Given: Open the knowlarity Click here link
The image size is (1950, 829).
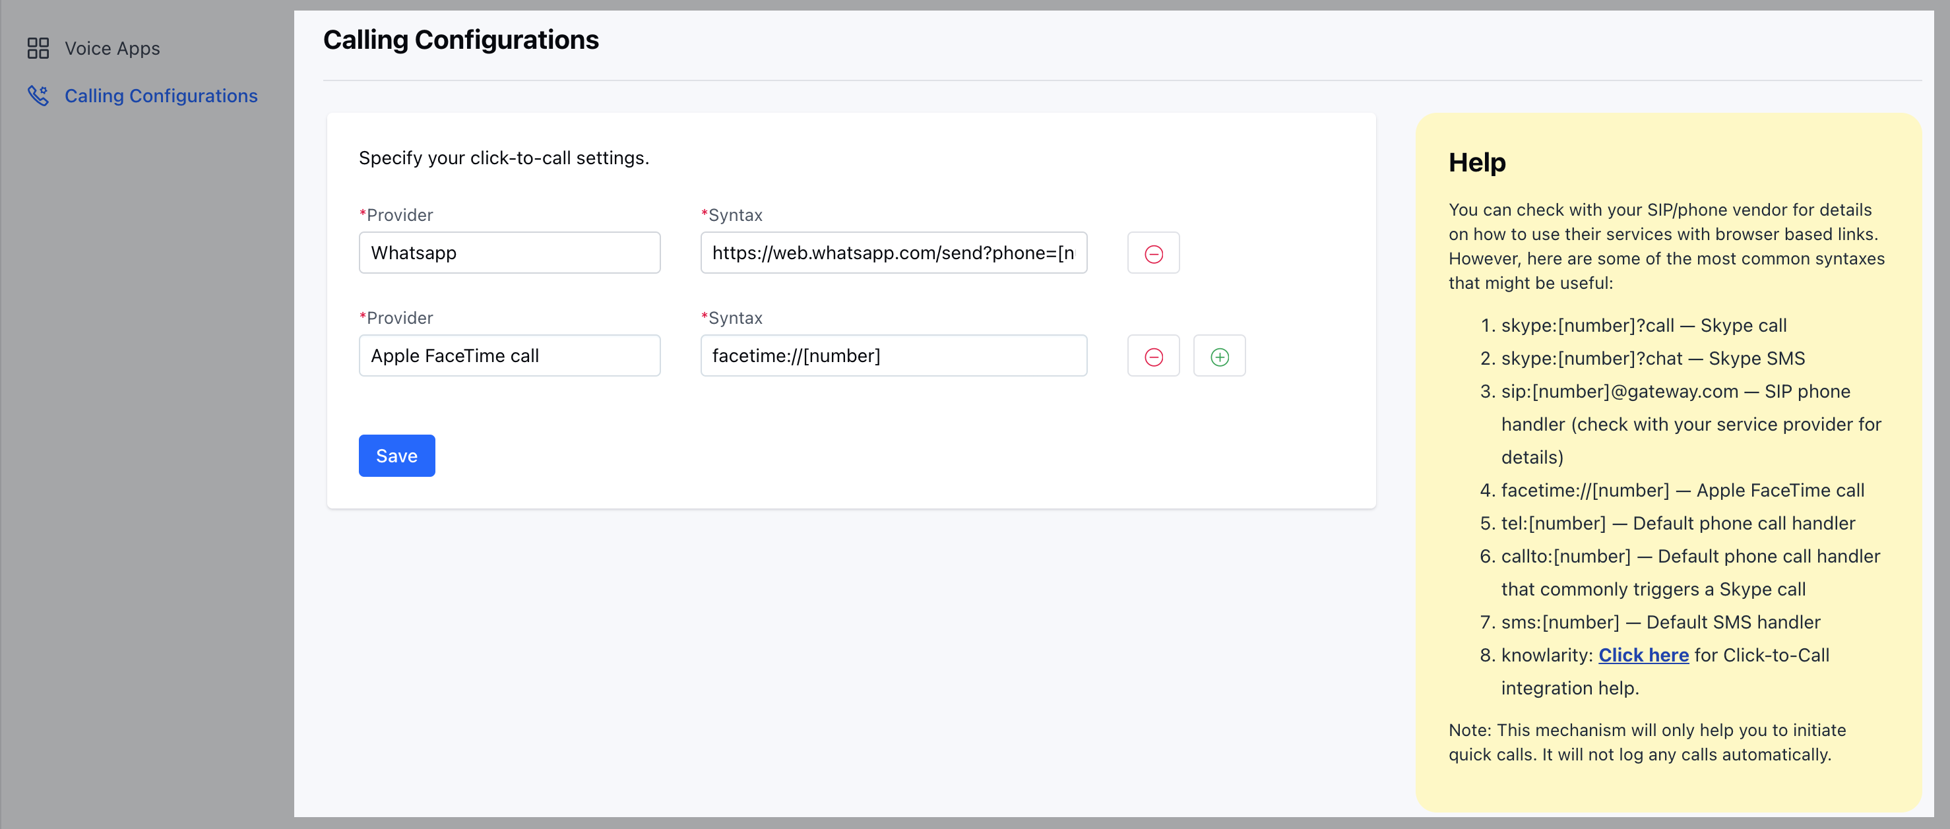Looking at the screenshot, I should coord(1643,655).
